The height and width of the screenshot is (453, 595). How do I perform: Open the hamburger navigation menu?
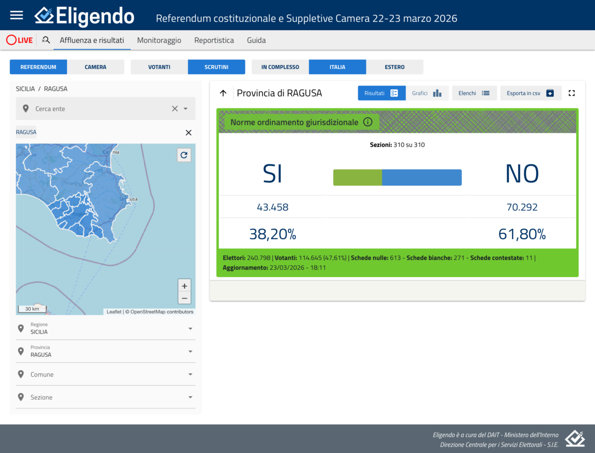click(x=17, y=15)
